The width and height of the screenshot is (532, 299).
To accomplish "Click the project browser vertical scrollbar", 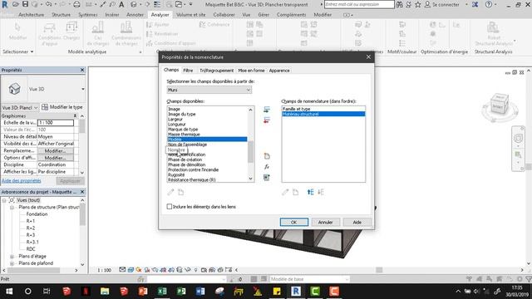I will (82, 214).
